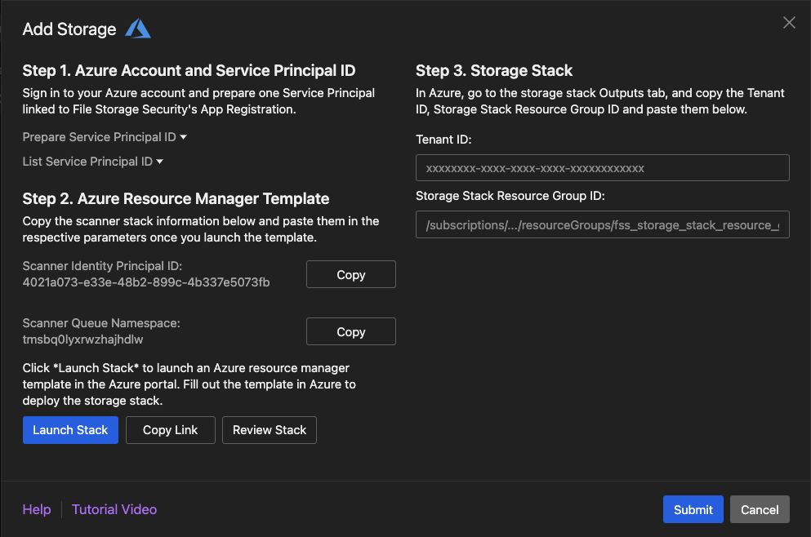Cancel adding storage
This screenshot has height=537, width=811.
coord(760,509)
